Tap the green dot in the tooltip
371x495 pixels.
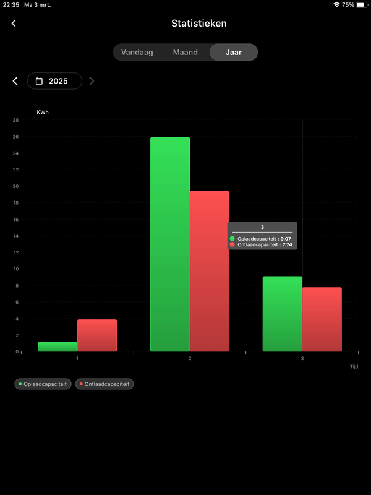coord(232,239)
